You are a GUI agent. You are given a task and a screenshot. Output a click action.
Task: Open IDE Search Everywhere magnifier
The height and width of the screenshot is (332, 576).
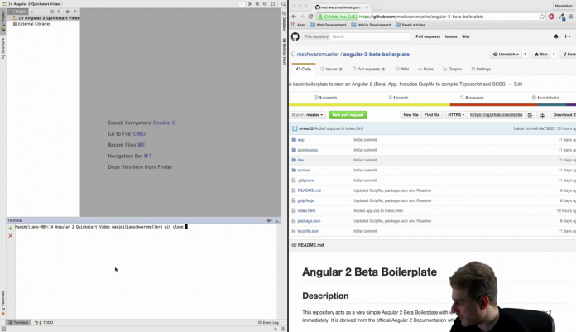283,4
